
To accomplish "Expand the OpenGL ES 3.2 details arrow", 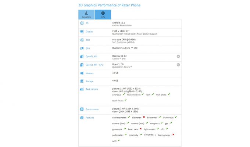I will coord(178,56).
